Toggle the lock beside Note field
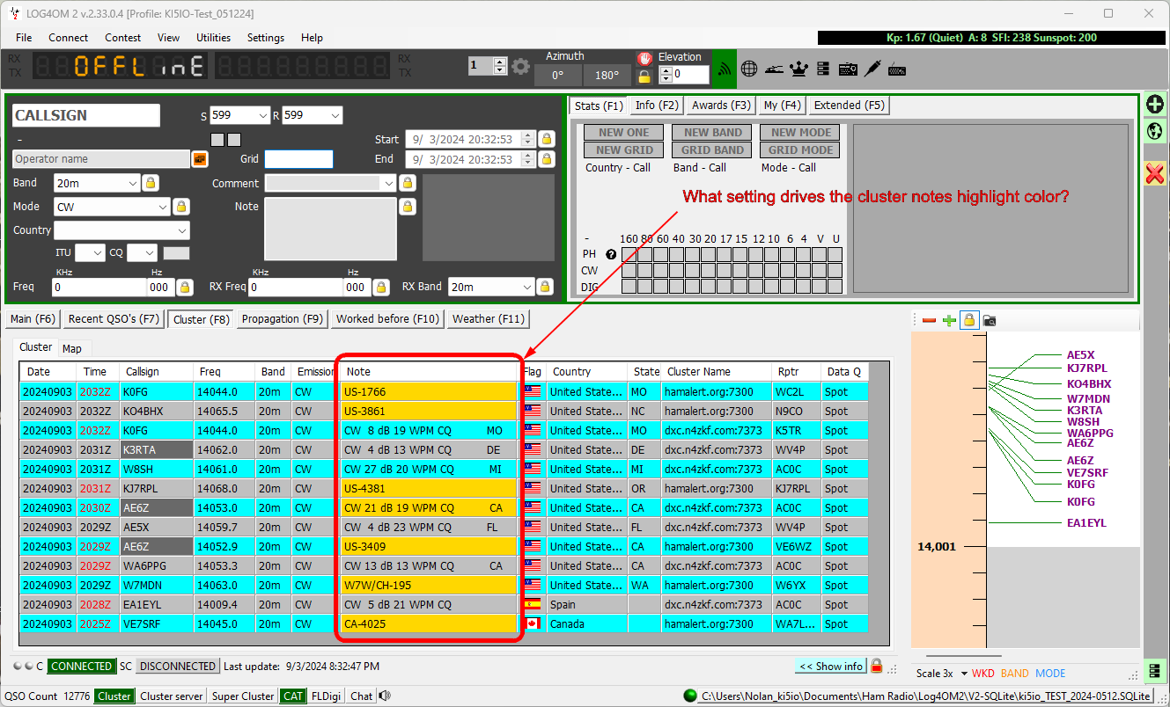Image resolution: width=1170 pixels, height=707 pixels. coord(407,207)
